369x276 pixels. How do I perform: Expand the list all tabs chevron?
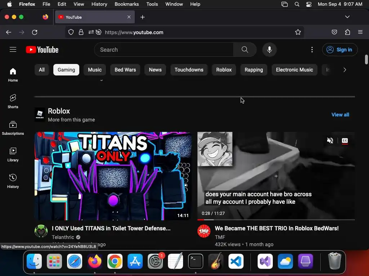click(347, 17)
